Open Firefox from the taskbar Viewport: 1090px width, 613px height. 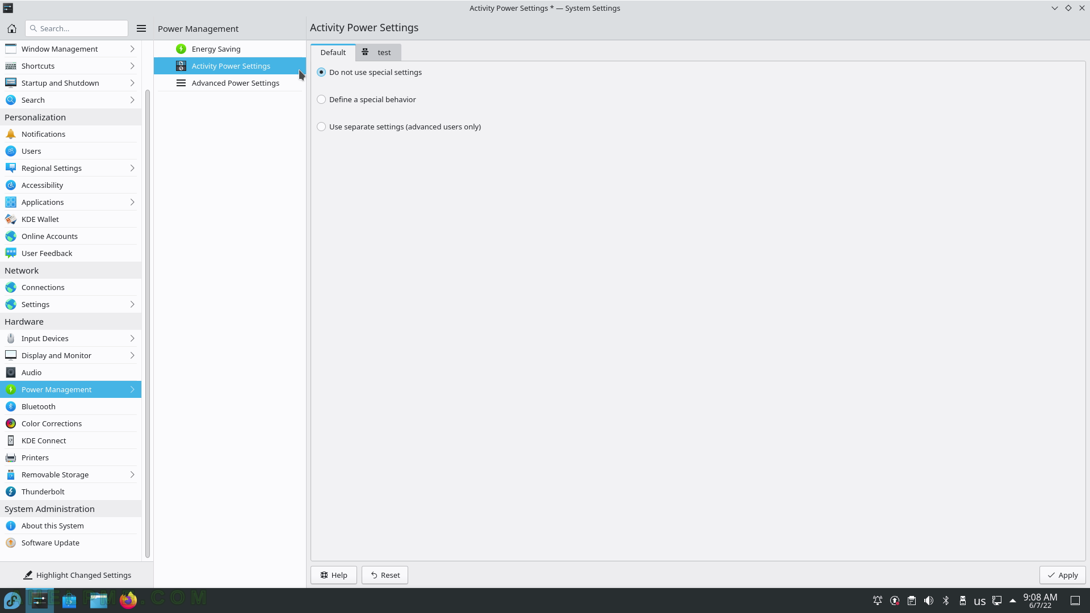(128, 600)
